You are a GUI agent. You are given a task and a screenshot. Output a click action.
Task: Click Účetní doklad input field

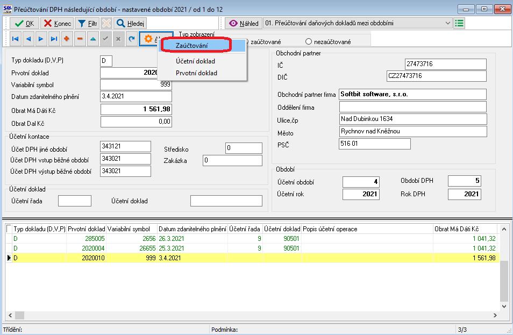click(x=226, y=201)
